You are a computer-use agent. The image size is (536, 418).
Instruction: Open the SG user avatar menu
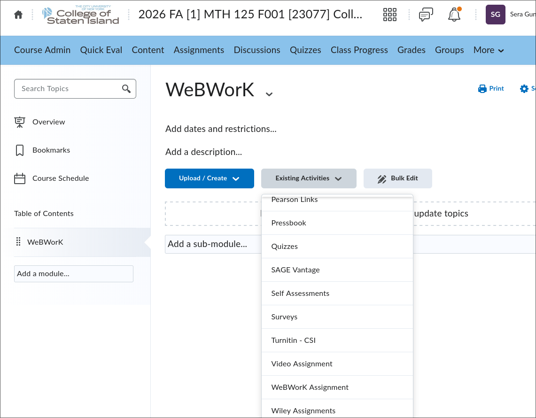point(495,15)
